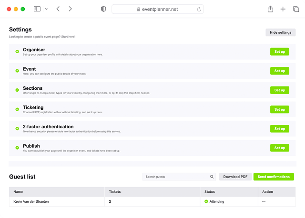Screen dimensions: 305x218
Task: Reload the page with the refresh icon
Action: coord(198,9)
